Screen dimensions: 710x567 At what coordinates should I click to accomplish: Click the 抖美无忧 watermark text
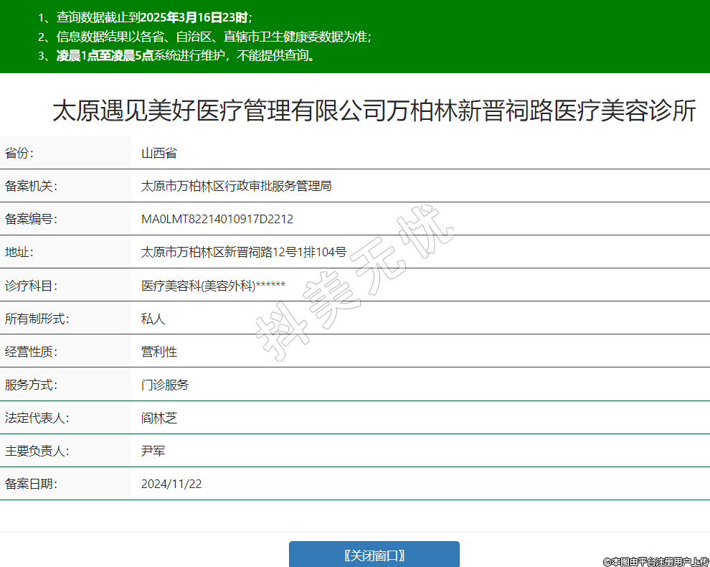coord(355,282)
